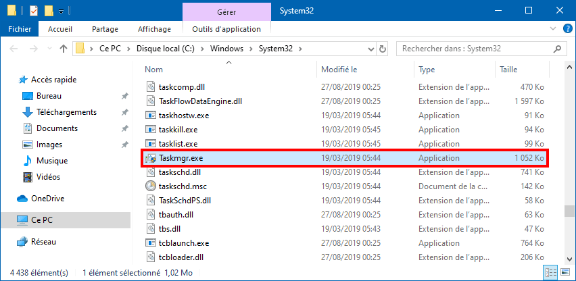Select the Taskmgr.exe application icon

(151, 158)
